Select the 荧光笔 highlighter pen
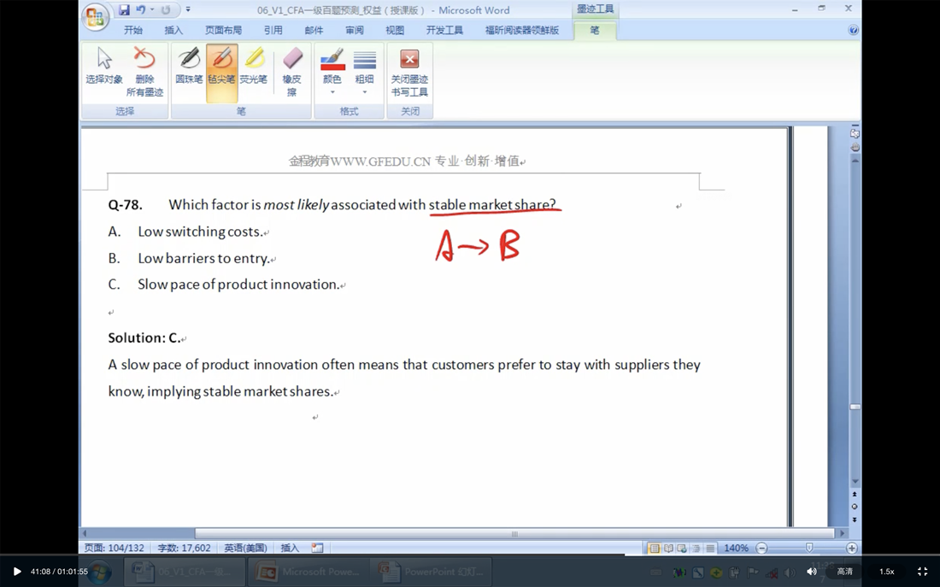The height and width of the screenshot is (587, 940). tap(254, 66)
